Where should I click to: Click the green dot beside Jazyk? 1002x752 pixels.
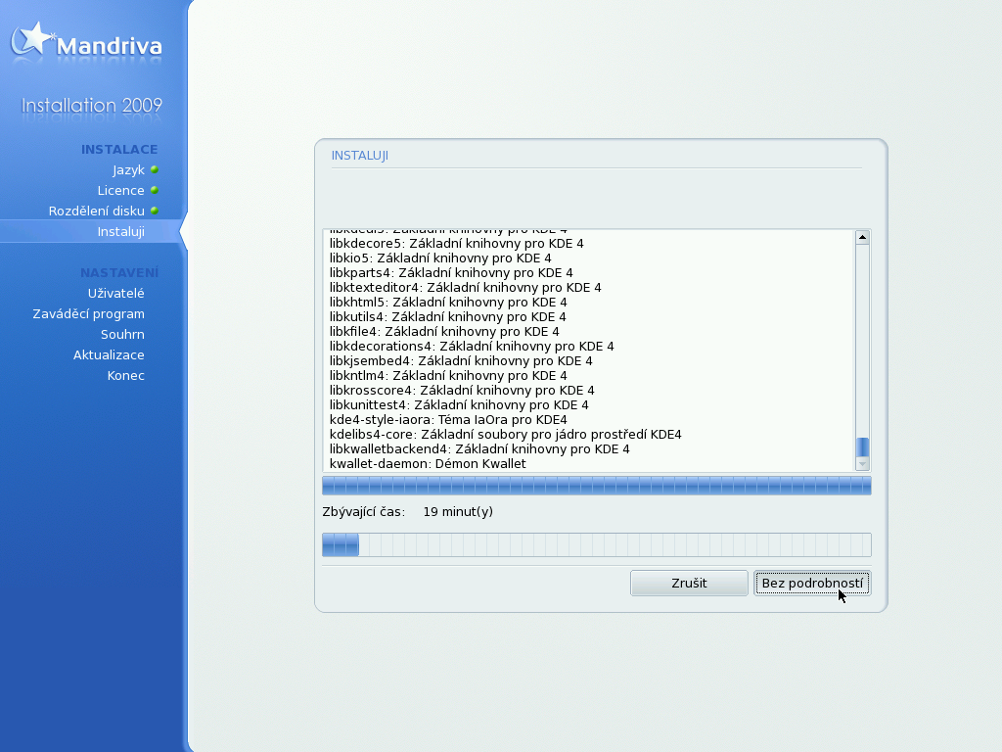click(155, 170)
